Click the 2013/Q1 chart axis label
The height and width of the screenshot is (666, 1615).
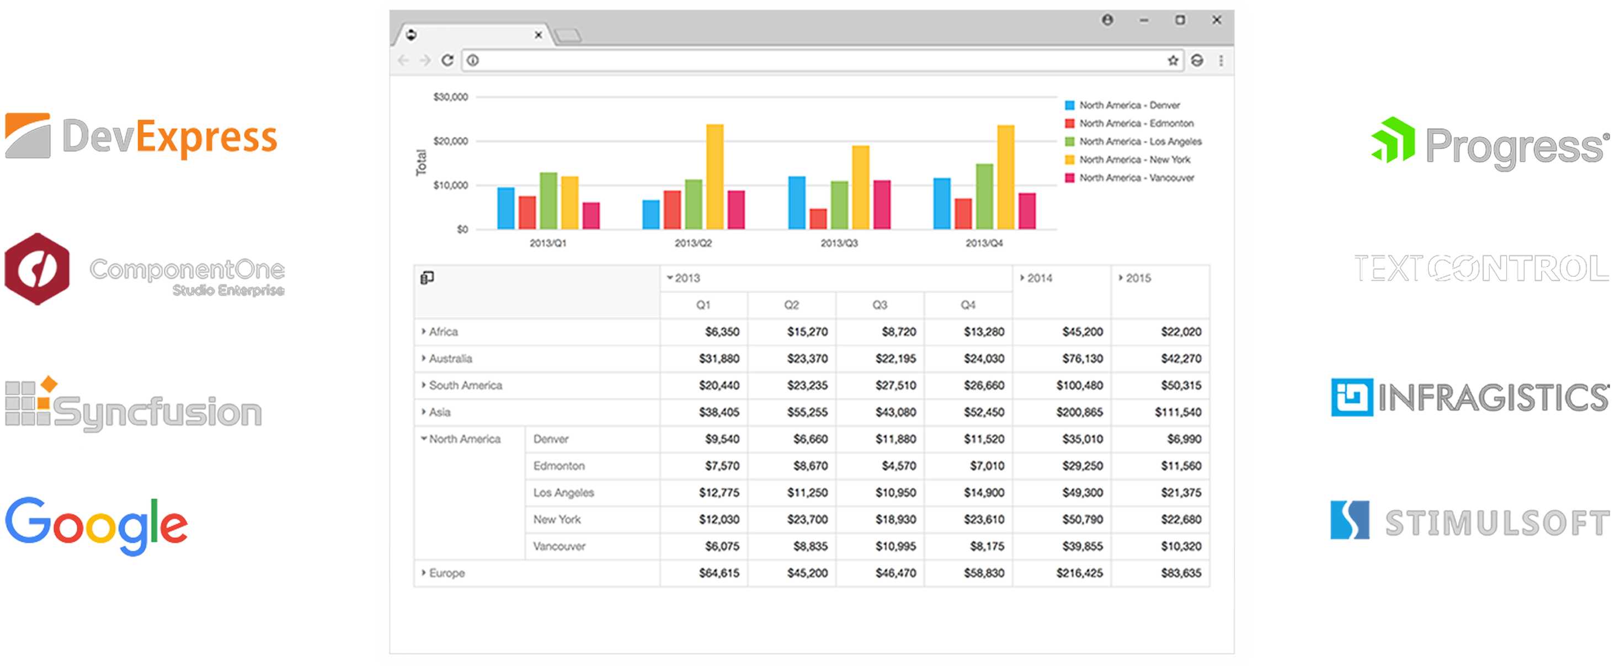[x=548, y=243]
